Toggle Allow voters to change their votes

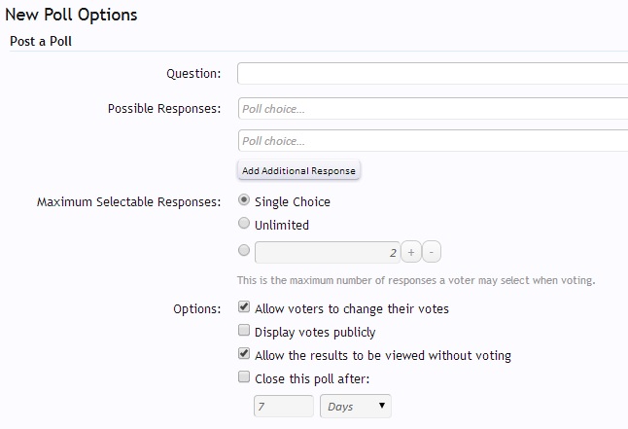tap(244, 307)
